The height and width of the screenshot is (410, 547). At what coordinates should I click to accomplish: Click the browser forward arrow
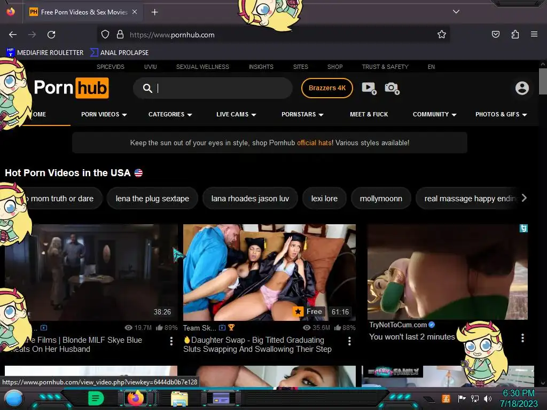[x=32, y=35]
